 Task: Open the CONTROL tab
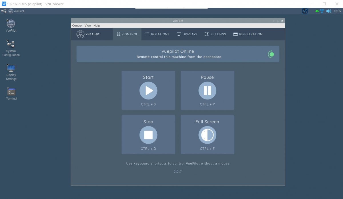click(x=127, y=34)
